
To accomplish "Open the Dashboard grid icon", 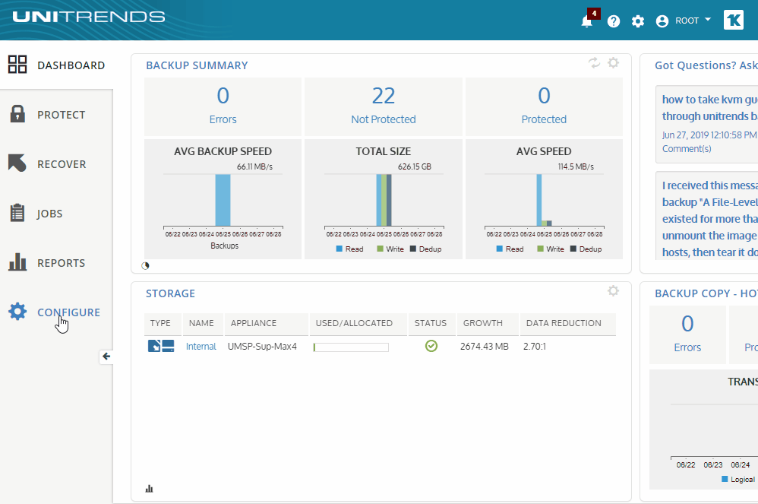I will coord(17,65).
